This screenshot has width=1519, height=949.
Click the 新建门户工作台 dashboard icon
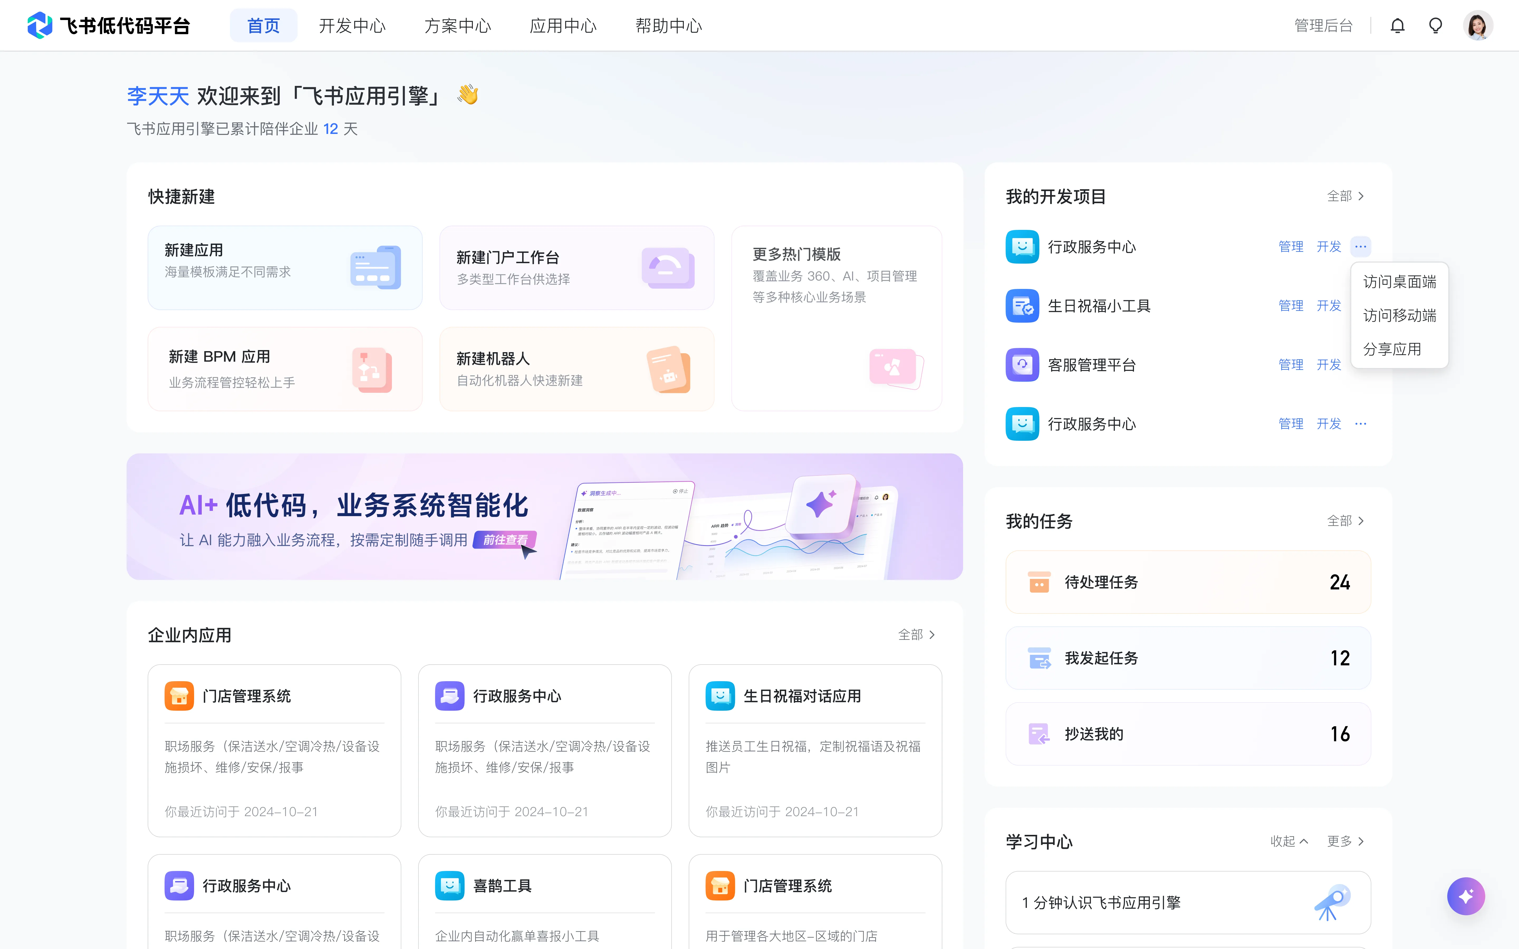click(667, 268)
